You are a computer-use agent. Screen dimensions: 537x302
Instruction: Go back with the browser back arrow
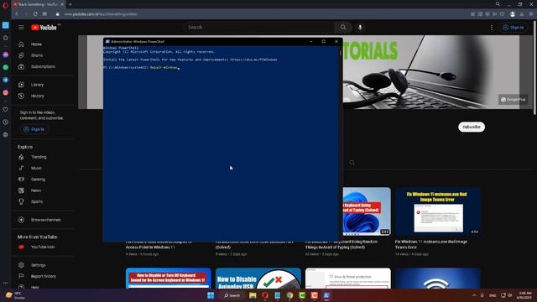tap(17, 14)
